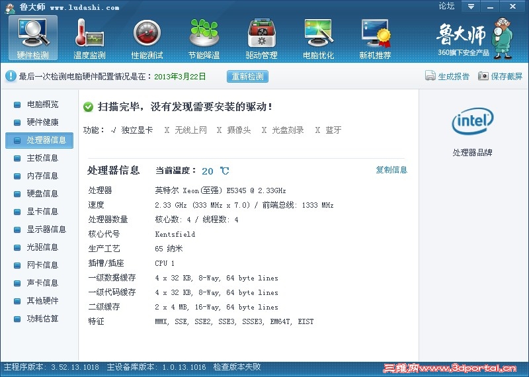Screen dimensions: 529x377
Task: Open the 节能降温 energy saving module
Action: pos(204,38)
